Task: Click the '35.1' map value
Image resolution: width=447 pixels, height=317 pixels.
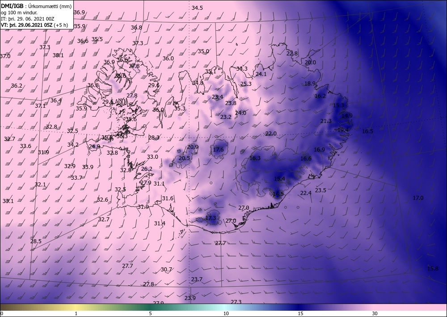Action: [211, 72]
